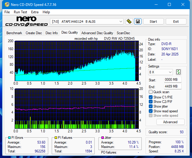192x158 pixels.
Task: Click the PI Errors average 53.60
Action: pyautogui.click(x=41, y=142)
